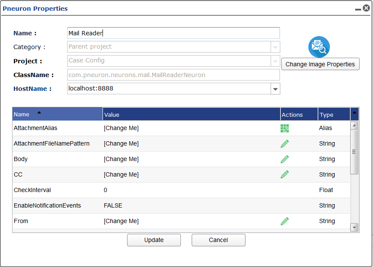
Task: Click the HostName localhost:8888 field
Action: tap(169, 89)
